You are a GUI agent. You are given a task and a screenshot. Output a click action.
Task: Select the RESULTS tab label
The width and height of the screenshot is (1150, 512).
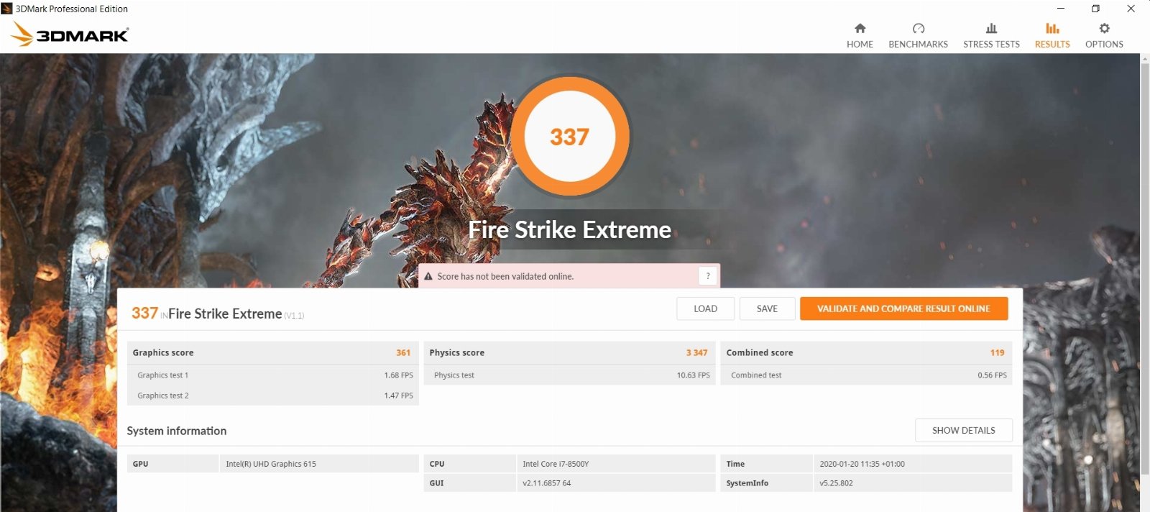1052,44
